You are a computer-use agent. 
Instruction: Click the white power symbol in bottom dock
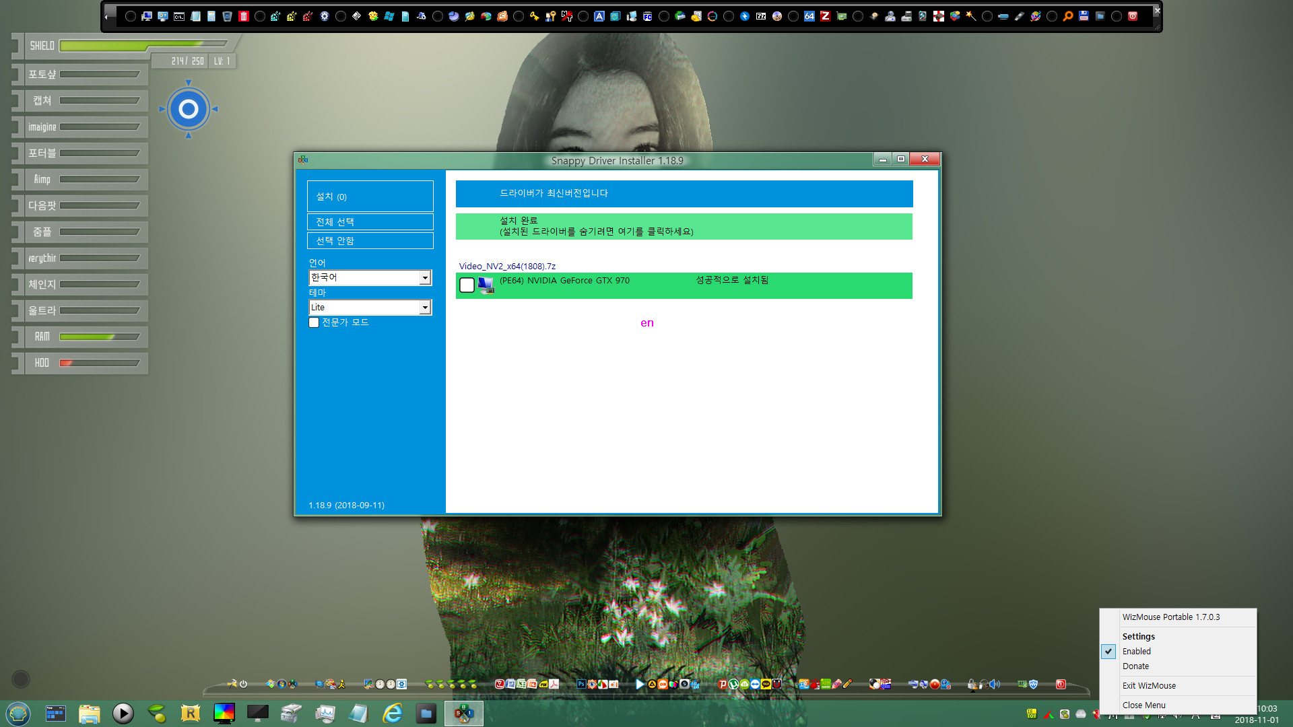coord(243,684)
